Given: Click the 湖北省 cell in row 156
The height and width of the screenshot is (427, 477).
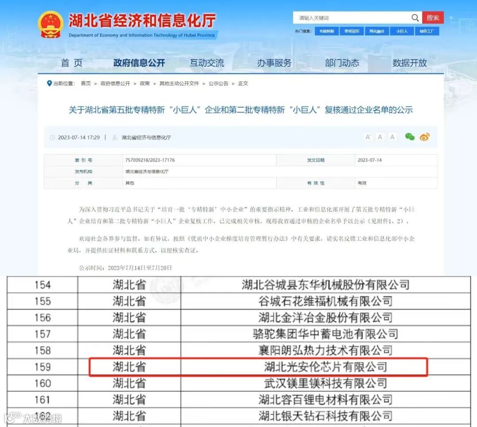Looking at the screenshot, I should (129, 318).
